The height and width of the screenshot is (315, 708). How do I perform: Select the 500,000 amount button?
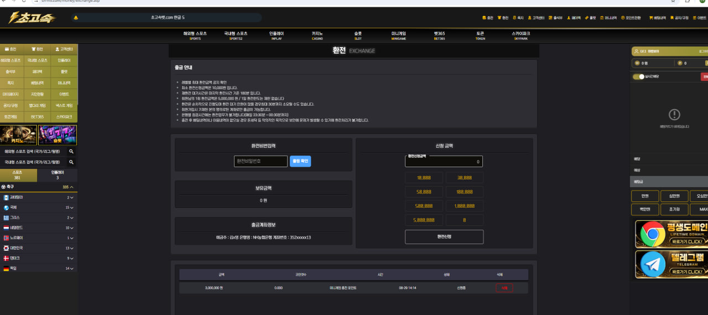pos(424,206)
